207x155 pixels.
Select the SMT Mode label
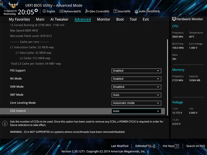(x=17, y=95)
